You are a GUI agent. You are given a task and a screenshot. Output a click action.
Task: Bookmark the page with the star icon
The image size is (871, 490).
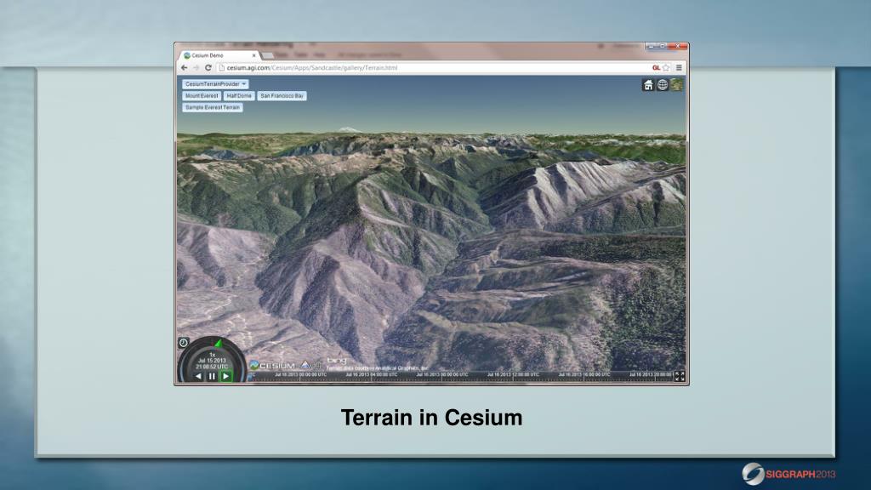coord(666,68)
